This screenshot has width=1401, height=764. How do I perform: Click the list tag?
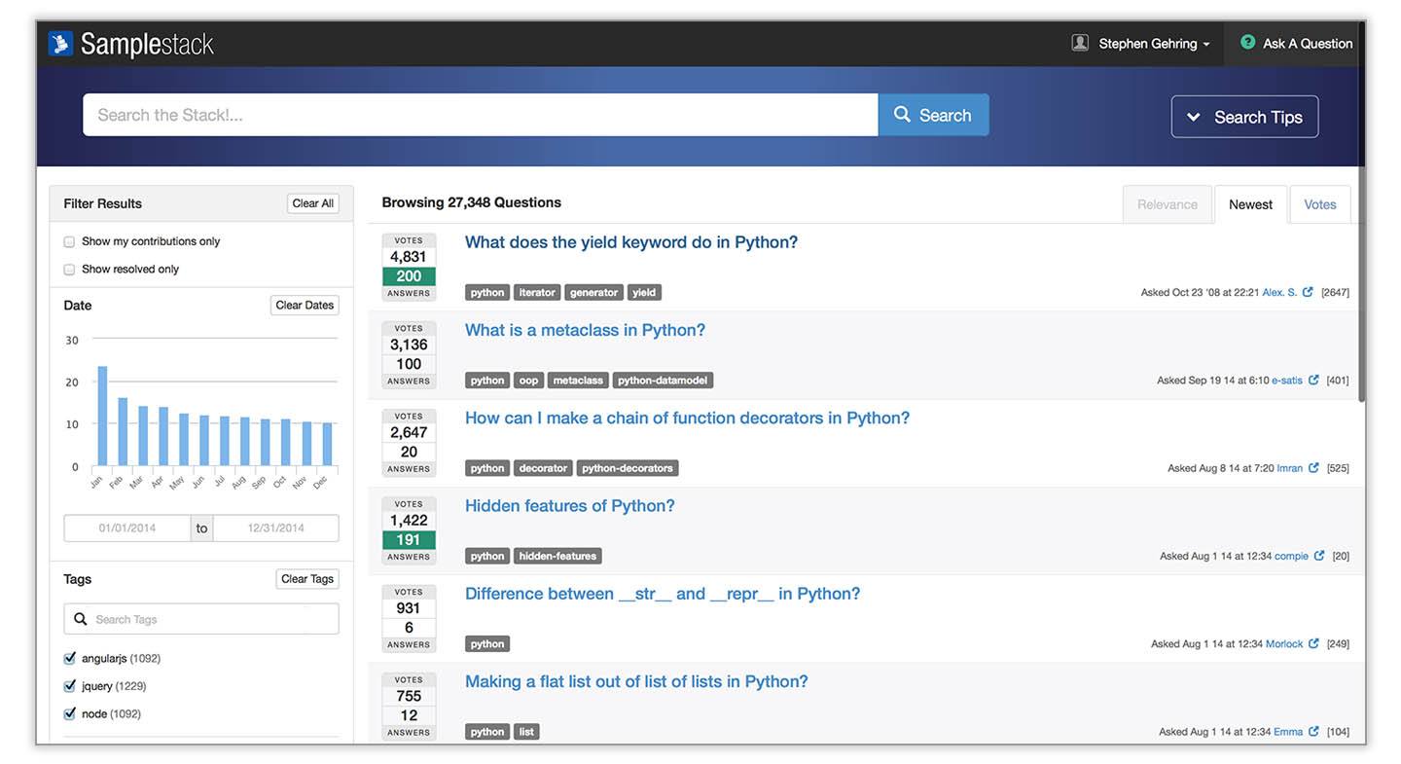coord(526,731)
